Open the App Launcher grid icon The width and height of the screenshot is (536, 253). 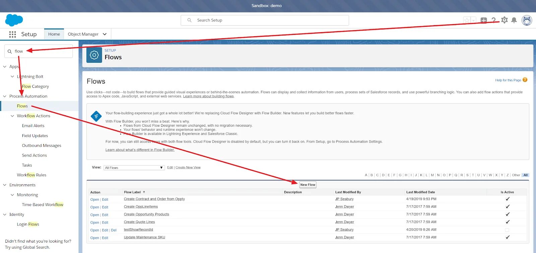(x=12, y=34)
